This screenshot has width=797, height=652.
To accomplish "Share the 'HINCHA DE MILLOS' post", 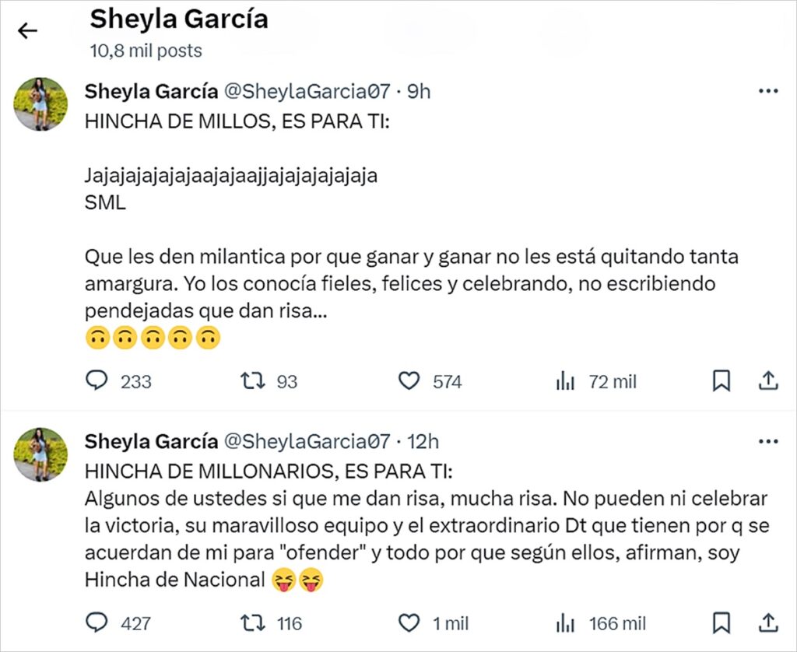I will click(768, 381).
